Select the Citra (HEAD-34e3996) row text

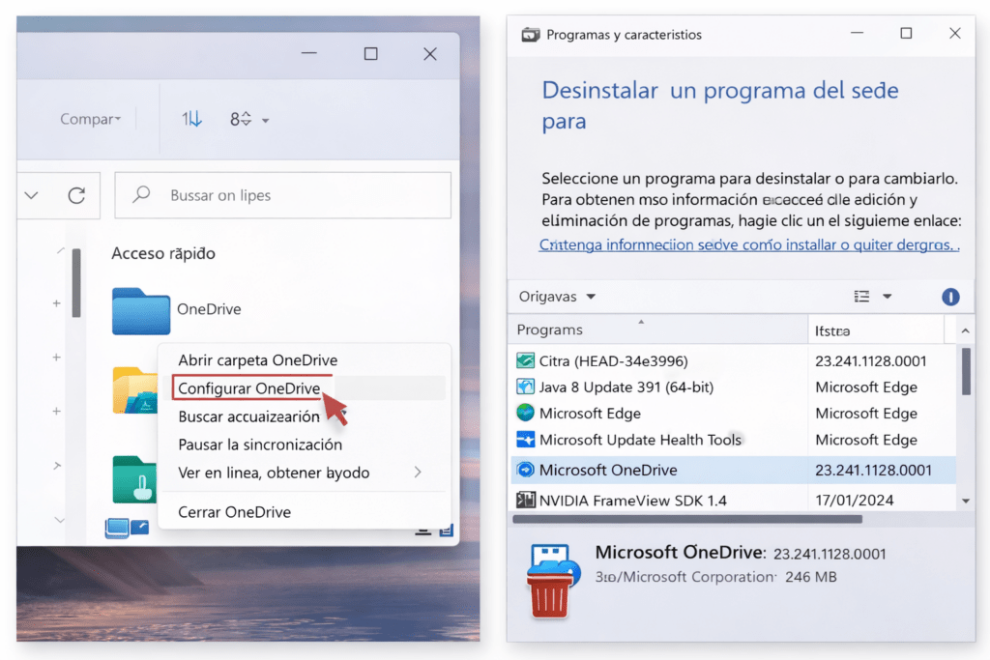[613, 360]
